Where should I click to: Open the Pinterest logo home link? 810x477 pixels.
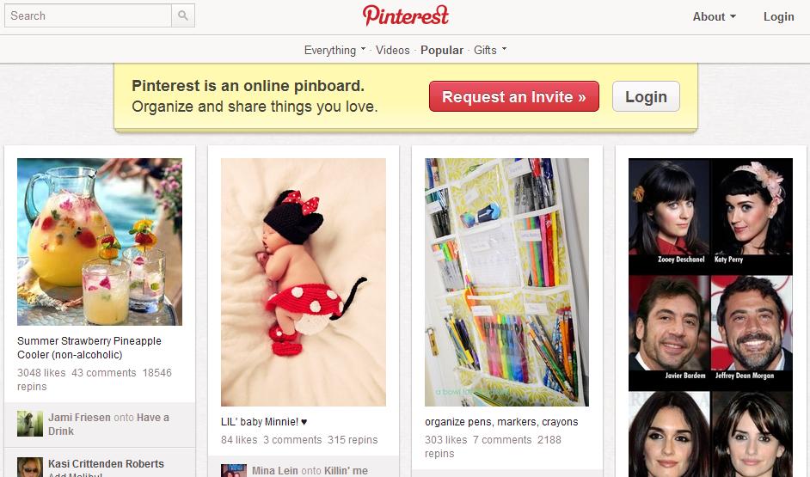(406, 15)
